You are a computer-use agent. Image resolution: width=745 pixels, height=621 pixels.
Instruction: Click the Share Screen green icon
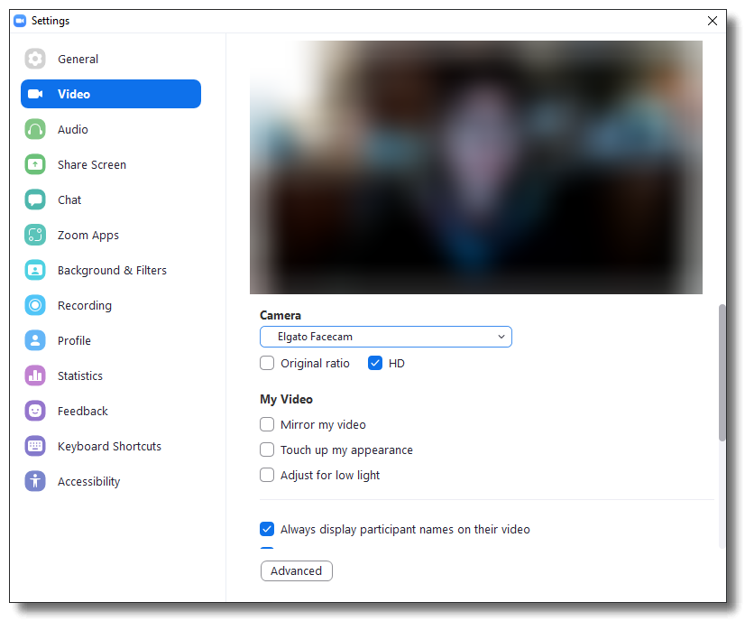tap(35, 164)
